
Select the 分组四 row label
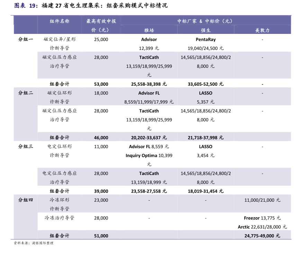[26, 200]
